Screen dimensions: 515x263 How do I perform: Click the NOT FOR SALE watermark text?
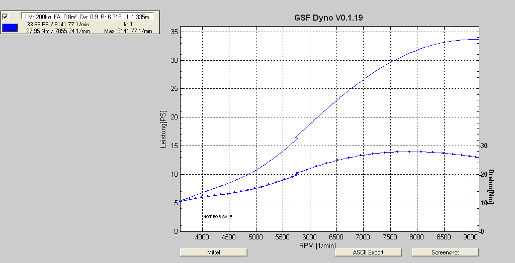[217, 217]
